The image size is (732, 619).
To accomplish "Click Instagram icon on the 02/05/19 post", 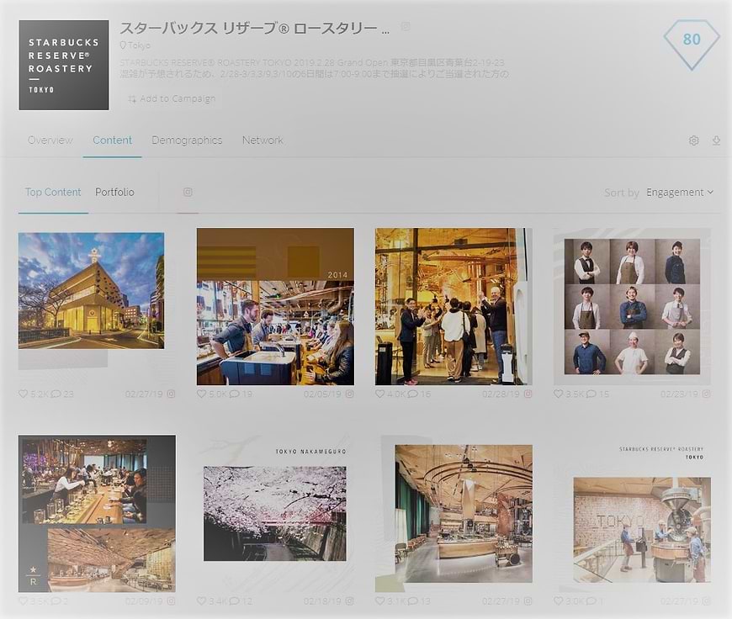I will [349, 394].
